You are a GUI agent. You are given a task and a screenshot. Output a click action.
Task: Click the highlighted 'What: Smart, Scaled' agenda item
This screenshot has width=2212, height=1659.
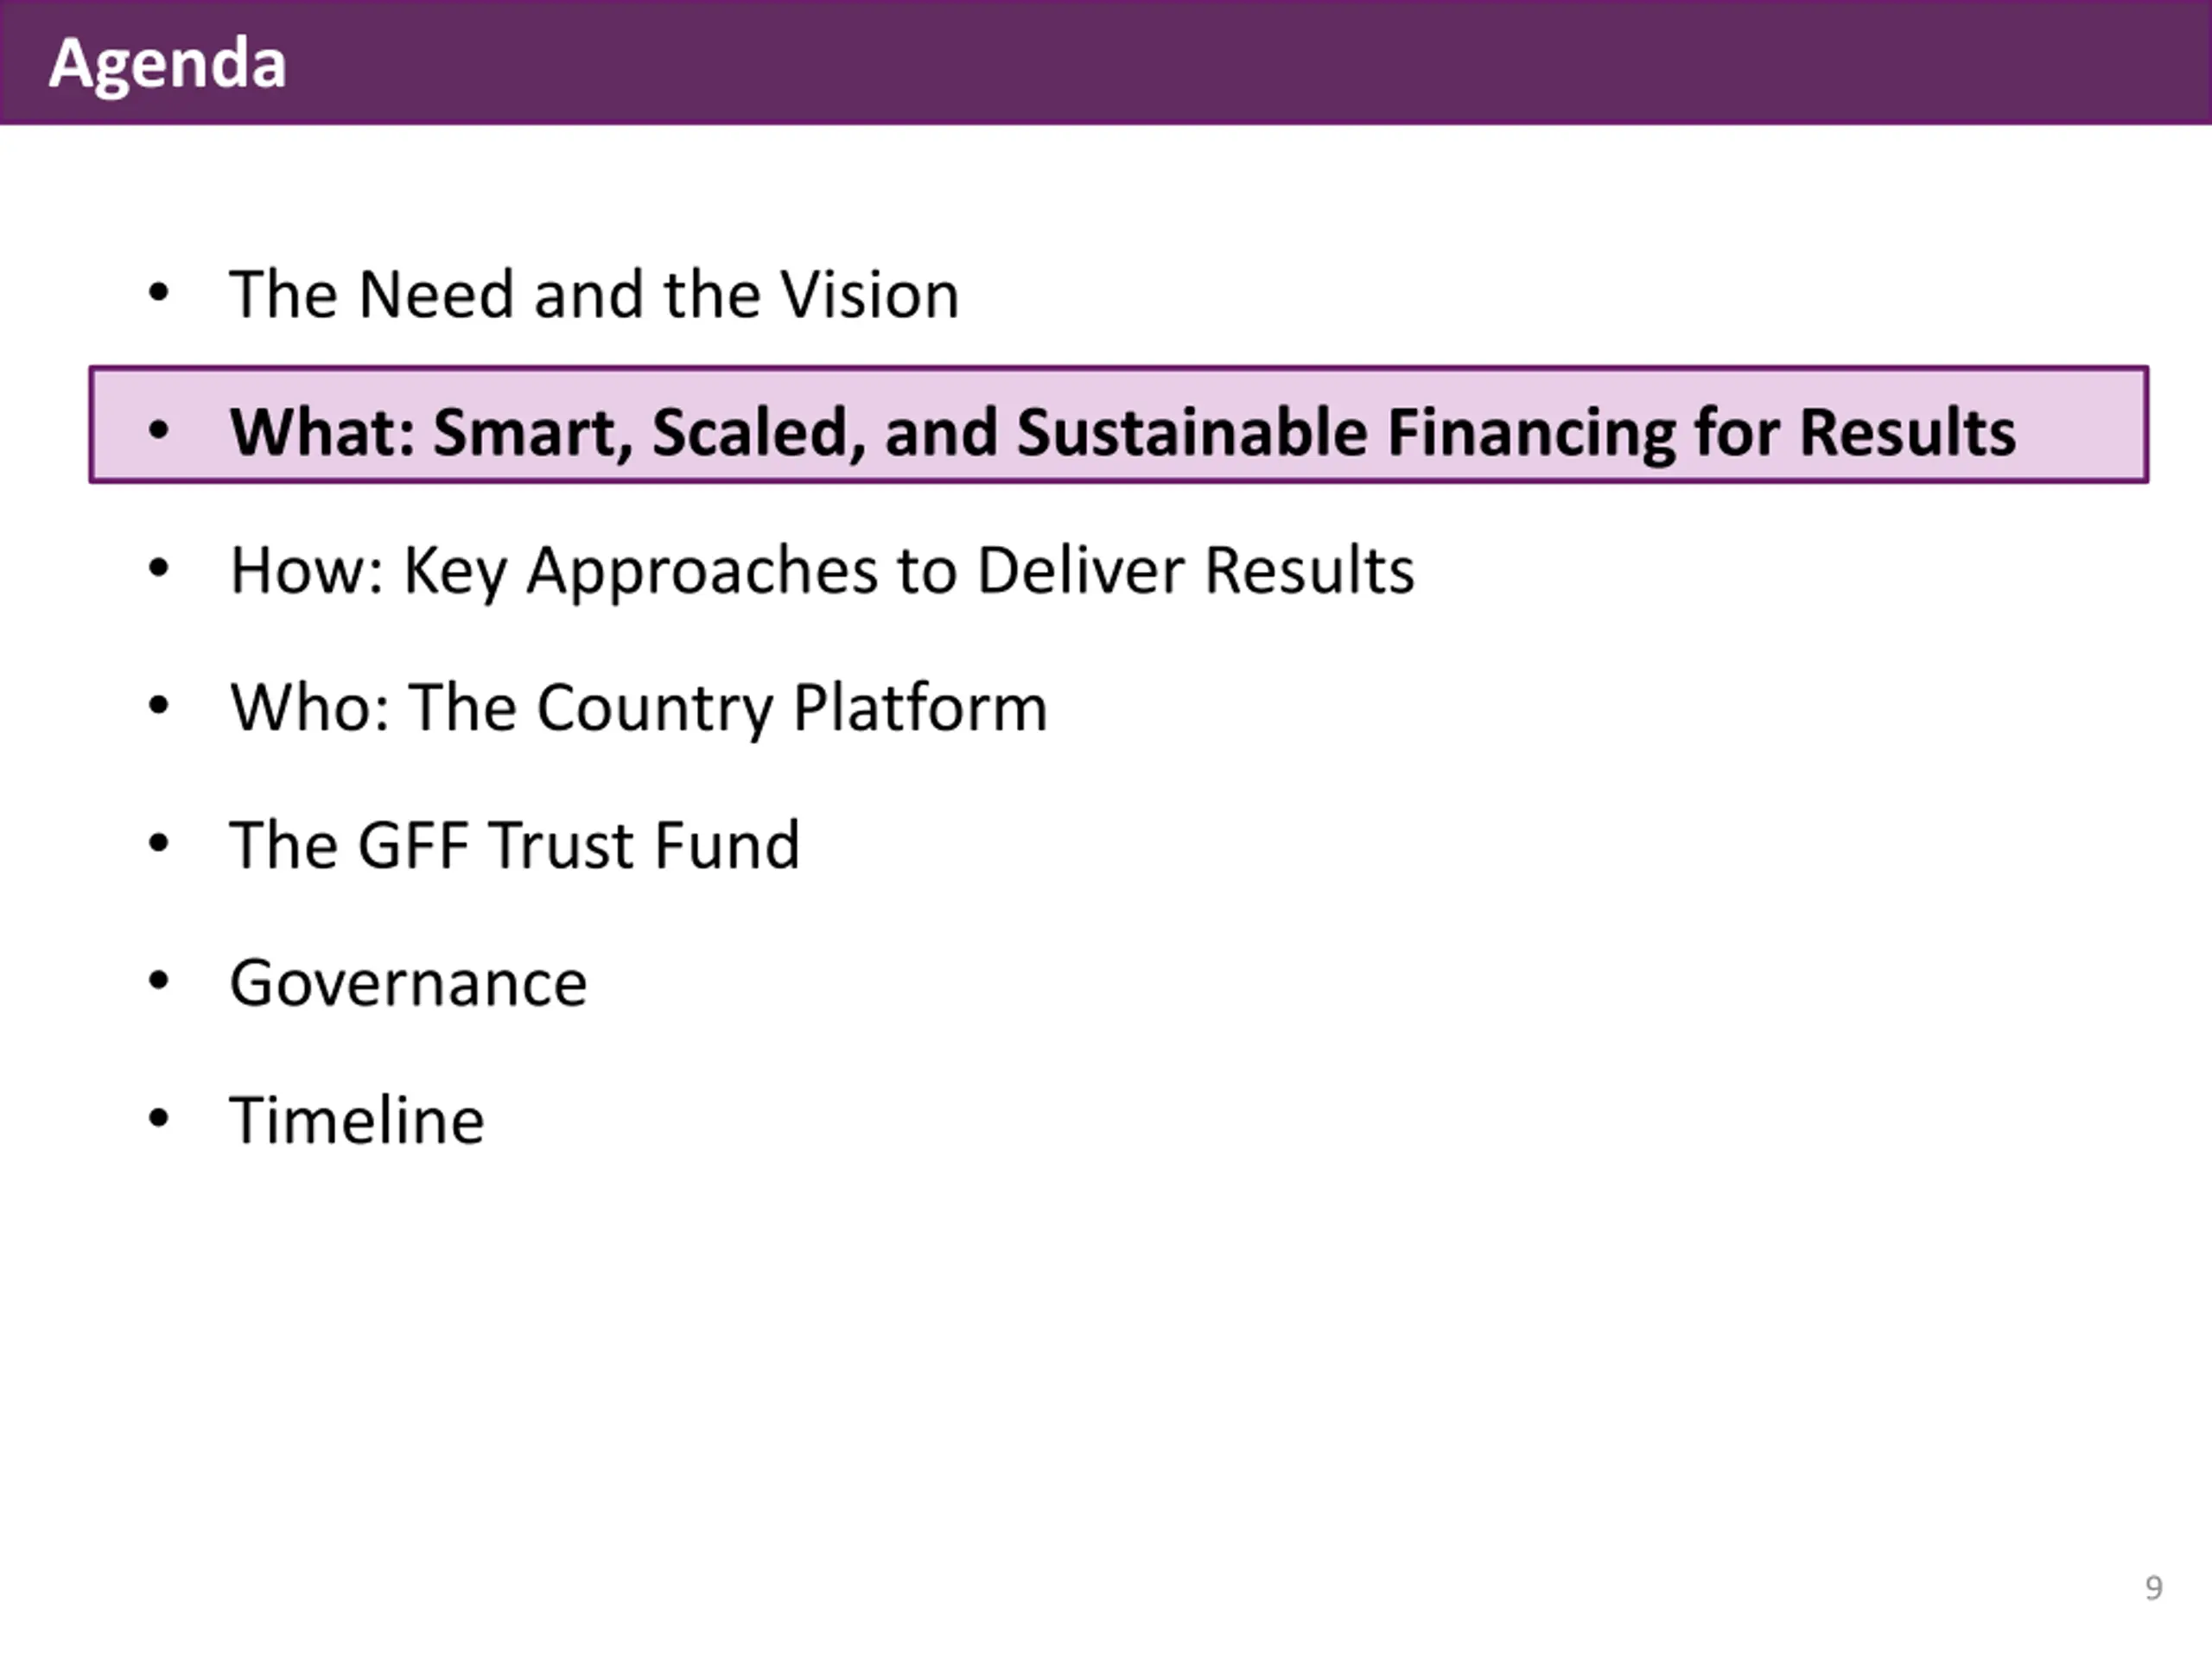pos(1118,425)
